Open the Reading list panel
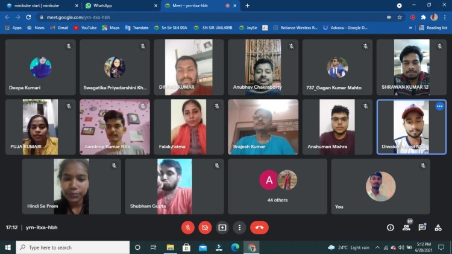 point(433,28)
